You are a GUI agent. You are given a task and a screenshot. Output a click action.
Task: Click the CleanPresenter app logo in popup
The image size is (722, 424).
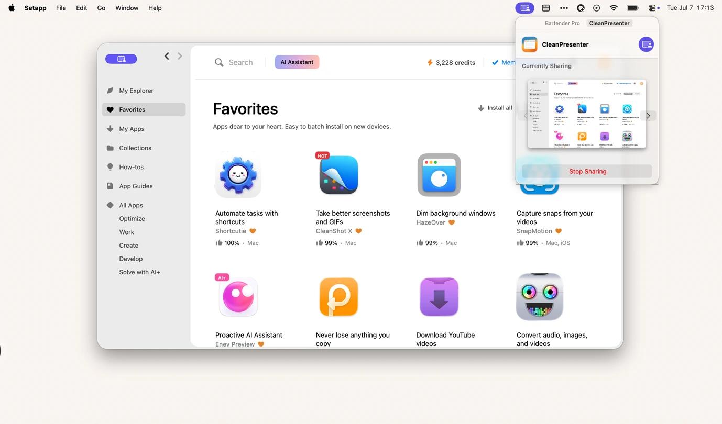click(529, 44)
